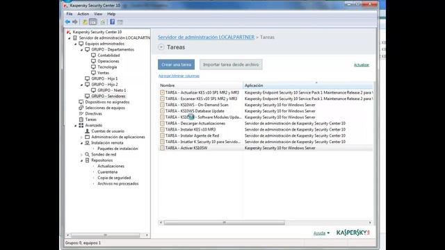Select TAREA - Instalar KES v10 MR3 row

[266, 130]
